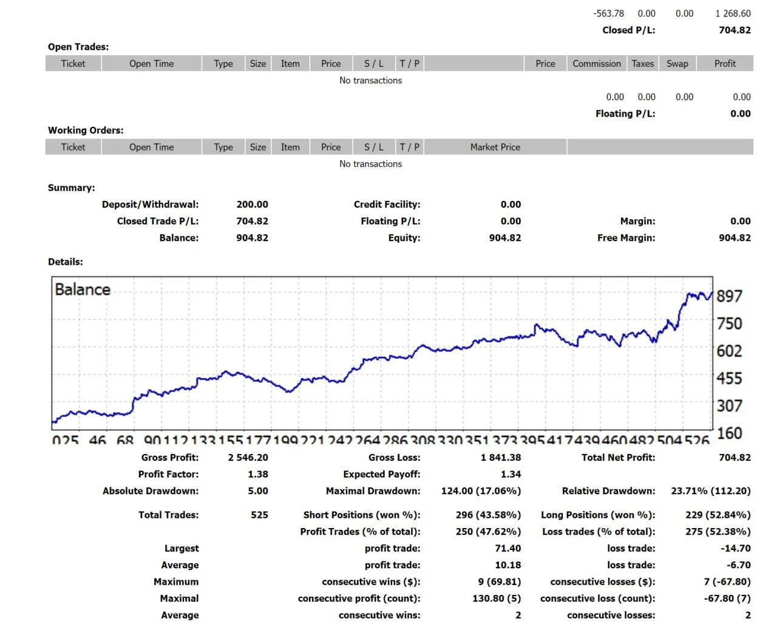Select the Relative Drawdown value 23.71% (112.20)

710,491
